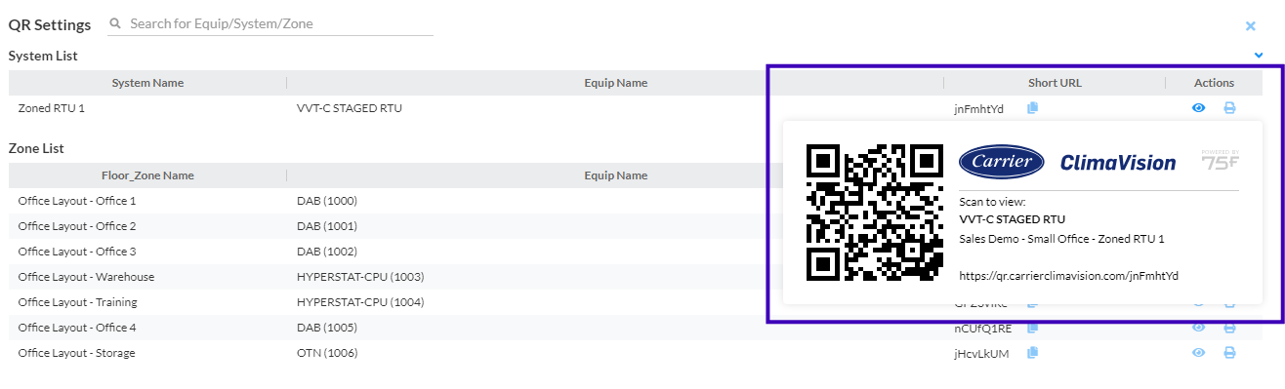Click the Carrier logo in preview card
The width and height of the screenshot is (1285, 389).
(1002, 162)
